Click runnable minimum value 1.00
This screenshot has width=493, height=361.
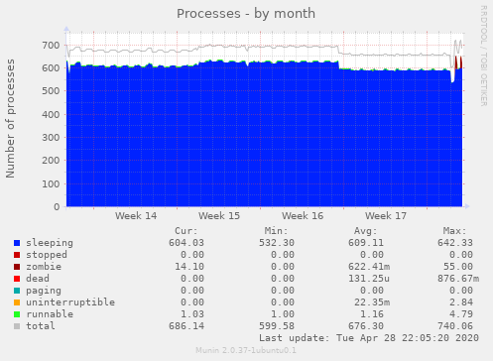click(283, 314)
